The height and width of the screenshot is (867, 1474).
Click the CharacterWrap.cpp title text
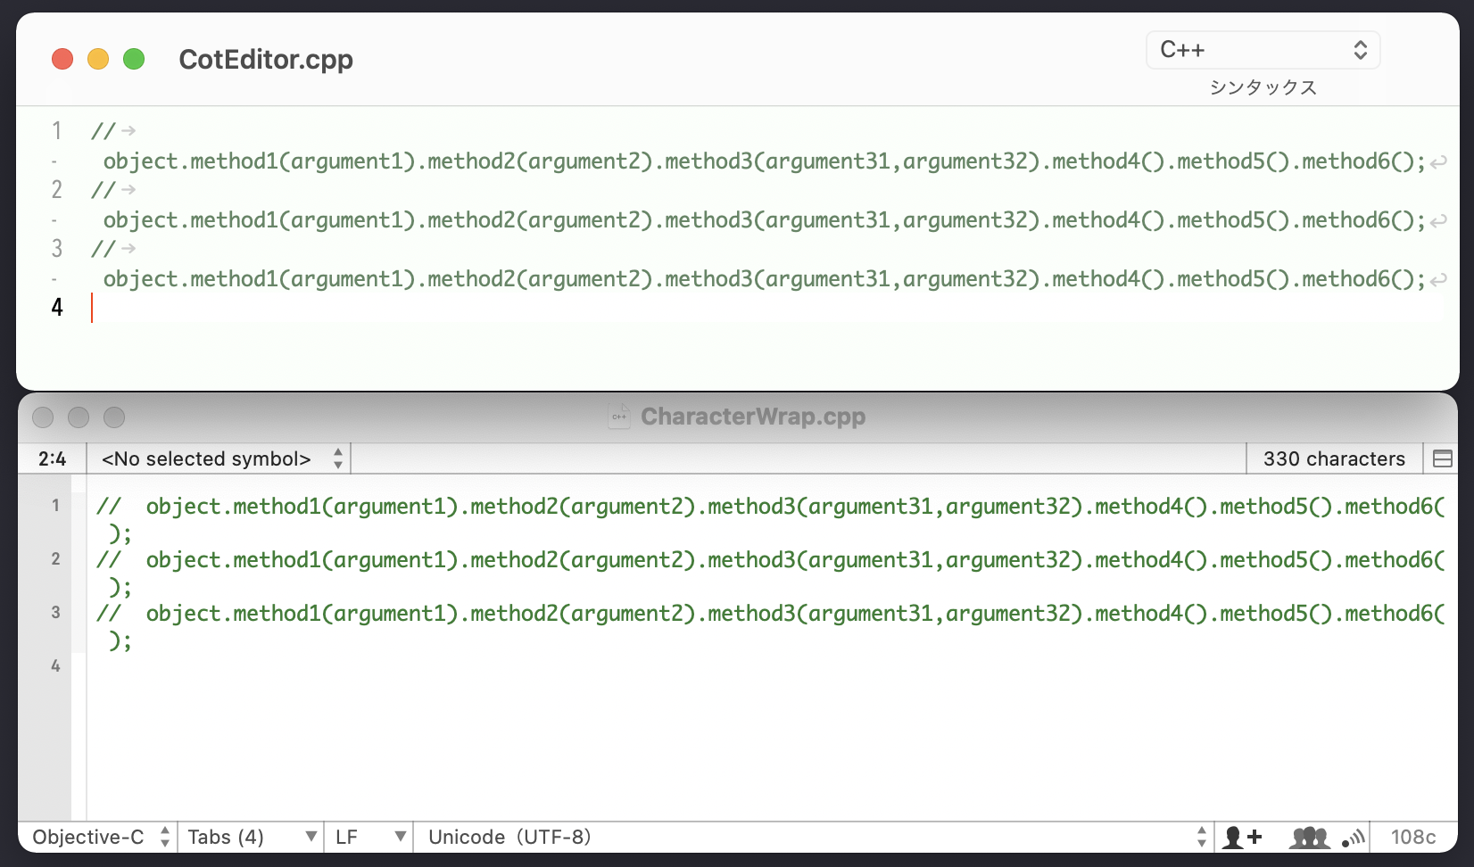click(753, 417)
